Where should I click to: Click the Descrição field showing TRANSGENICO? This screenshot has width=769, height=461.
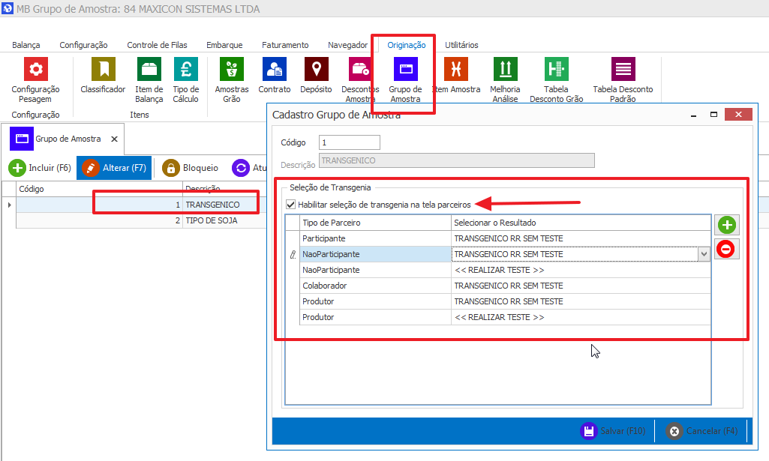457,160
